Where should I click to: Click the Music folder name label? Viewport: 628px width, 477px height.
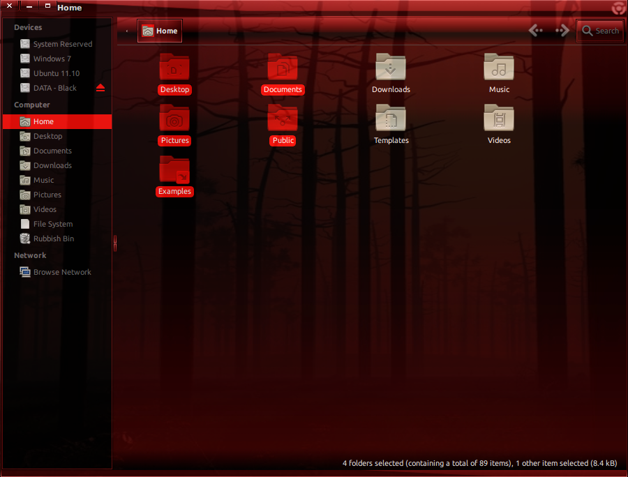pyautogui.click(x=499, y=90)
